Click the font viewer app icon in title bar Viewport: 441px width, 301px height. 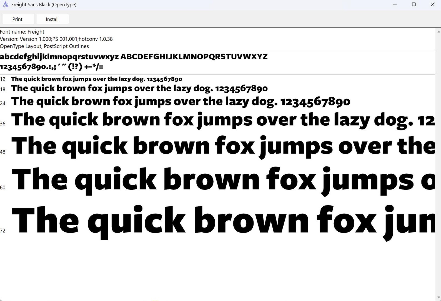[x=6, y=4]
